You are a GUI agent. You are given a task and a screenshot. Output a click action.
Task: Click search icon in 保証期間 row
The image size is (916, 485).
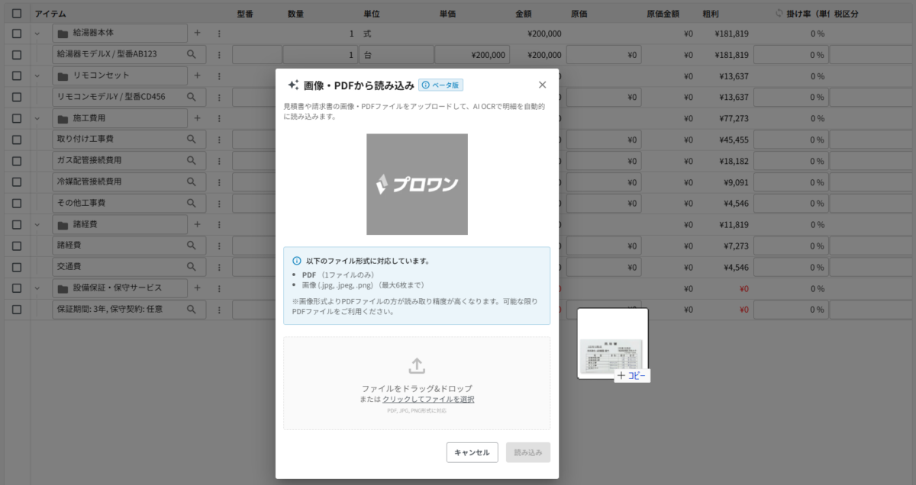click(x=192, y=310)
